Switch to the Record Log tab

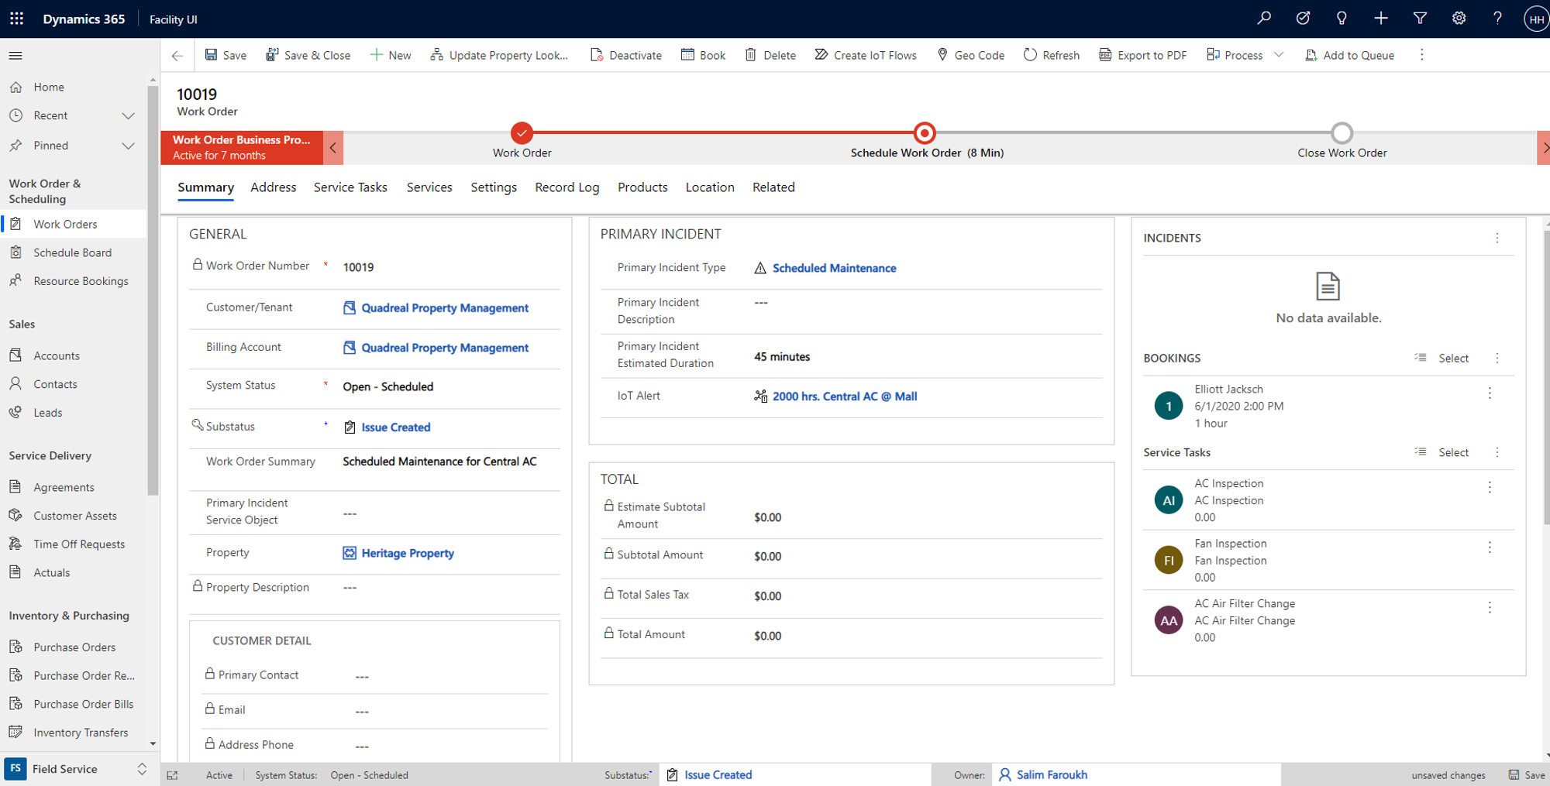567,187
